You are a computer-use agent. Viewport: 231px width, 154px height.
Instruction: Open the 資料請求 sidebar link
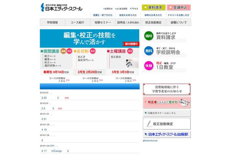(166, 36)
